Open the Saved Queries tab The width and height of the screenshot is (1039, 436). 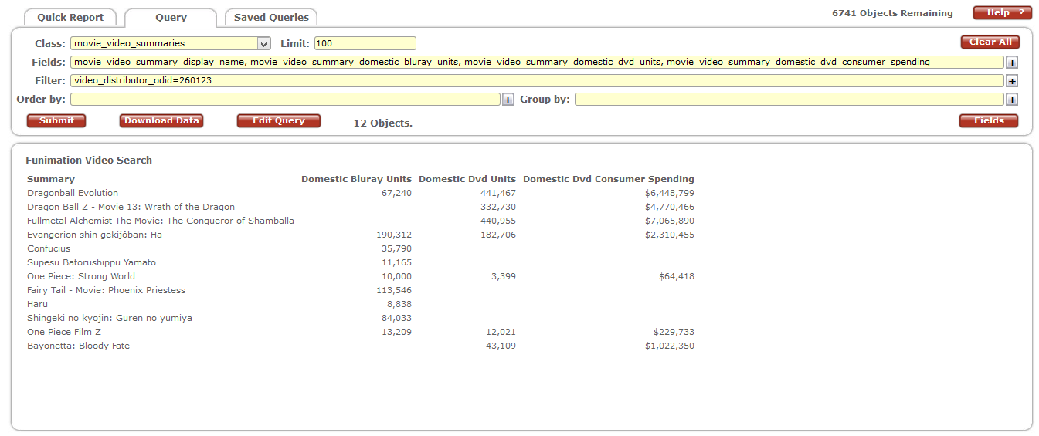pyautogui.click(x=271, y=17)
